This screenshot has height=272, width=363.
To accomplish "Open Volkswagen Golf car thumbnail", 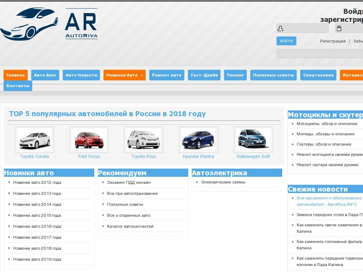I will point(253,140).
